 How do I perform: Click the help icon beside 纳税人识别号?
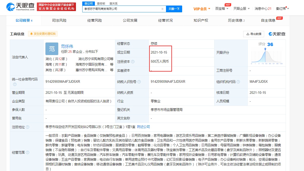click(139, 82)
